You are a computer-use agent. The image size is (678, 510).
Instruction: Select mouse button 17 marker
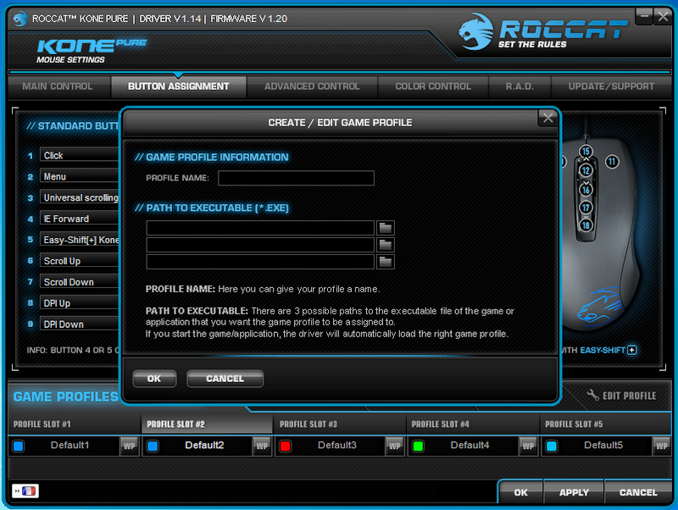[x=586, y=208]
